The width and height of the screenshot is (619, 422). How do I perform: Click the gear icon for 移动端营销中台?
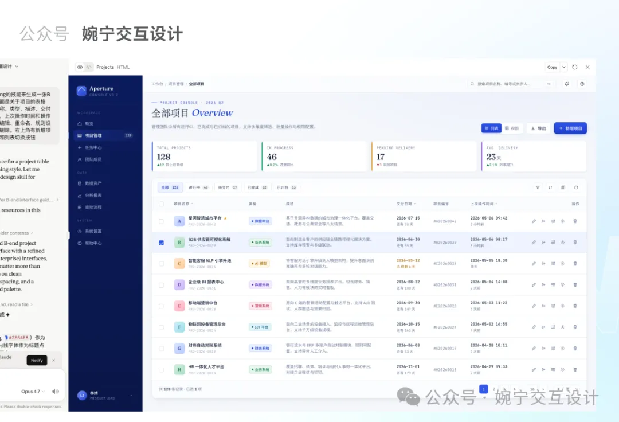[563, 306]
